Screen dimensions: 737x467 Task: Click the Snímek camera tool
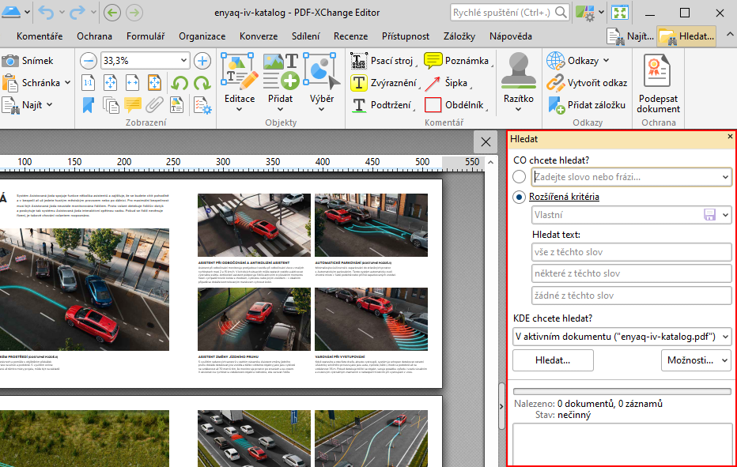28,61
